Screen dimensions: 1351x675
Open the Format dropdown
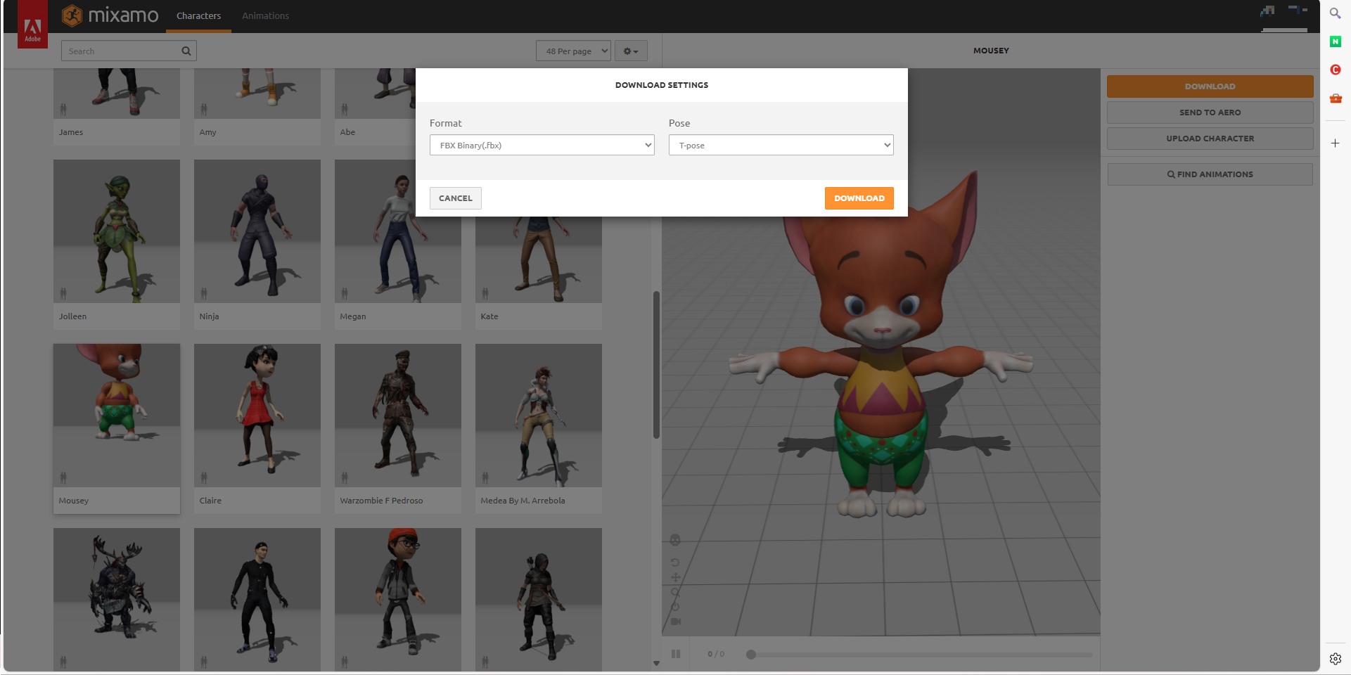tap(542, 145)
